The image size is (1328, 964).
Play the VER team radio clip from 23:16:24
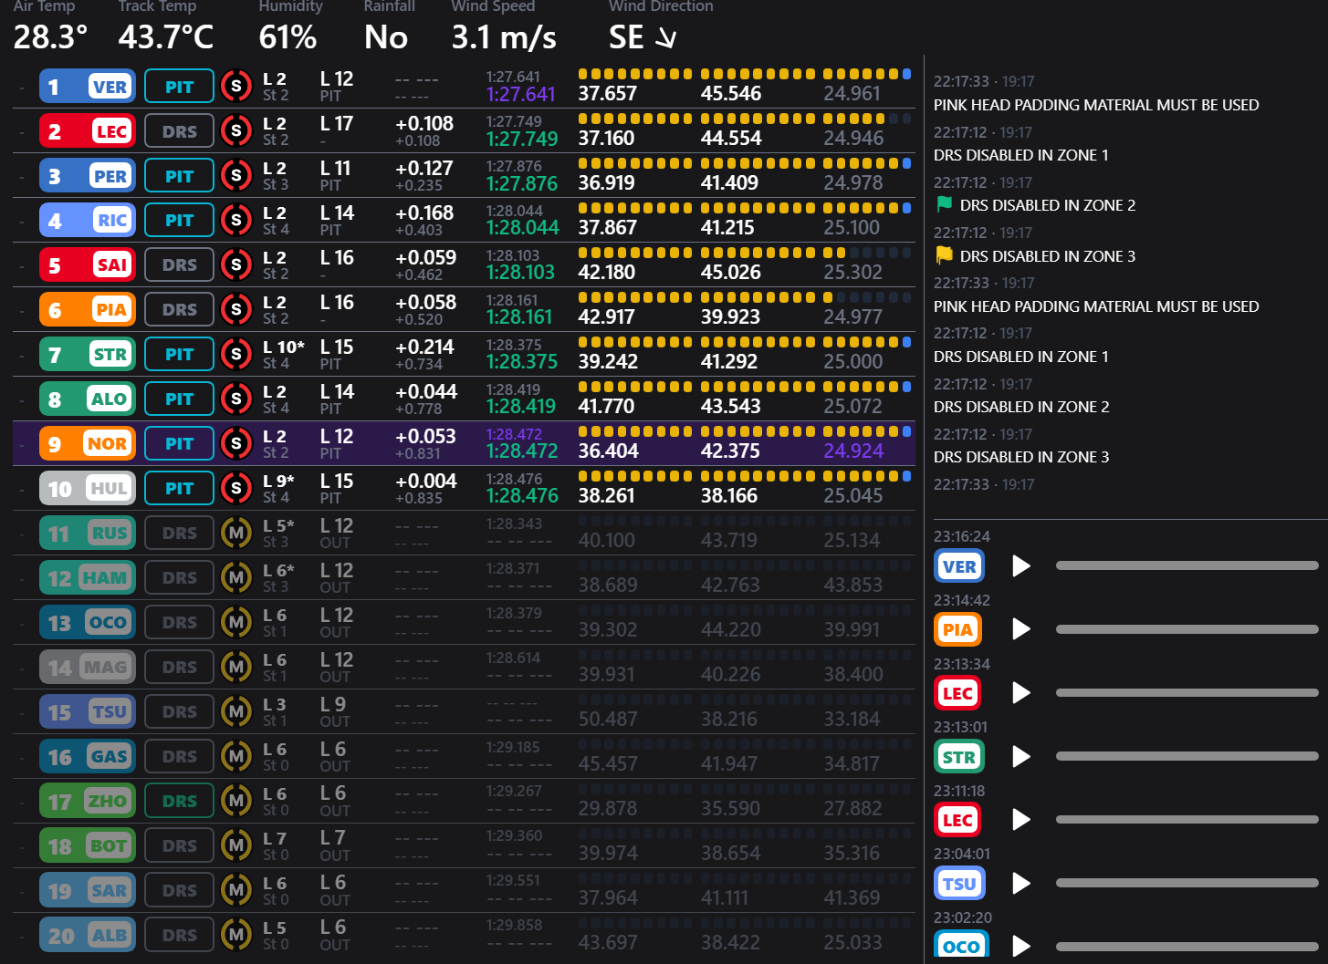click(1021, 566)
